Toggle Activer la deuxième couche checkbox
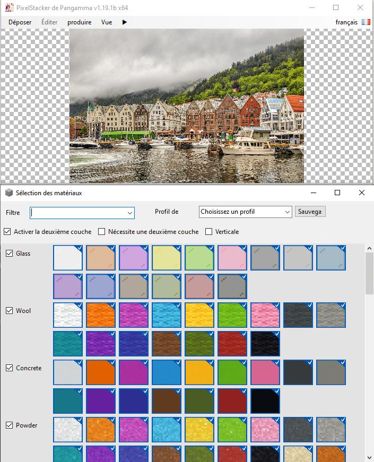This screenshot has width=374, height=462. coord(7,232)
